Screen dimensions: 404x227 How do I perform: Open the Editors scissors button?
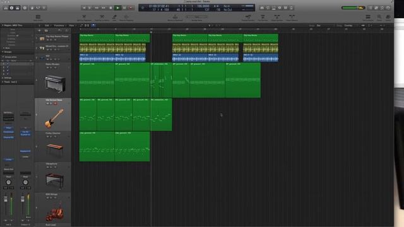pyautogui.click(x=44, y=8)
